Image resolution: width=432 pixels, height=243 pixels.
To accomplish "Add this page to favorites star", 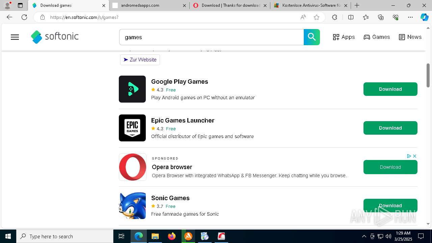I will [317, 17].
